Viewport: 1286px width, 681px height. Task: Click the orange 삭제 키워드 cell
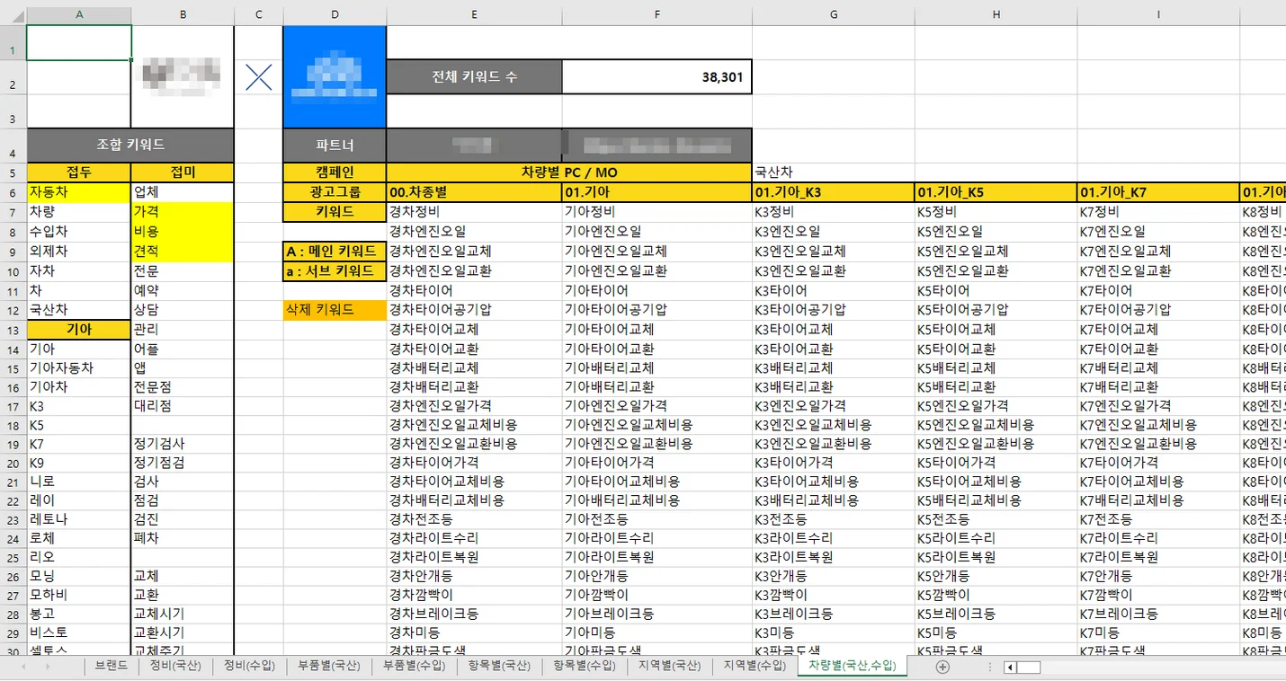[335, 310]
